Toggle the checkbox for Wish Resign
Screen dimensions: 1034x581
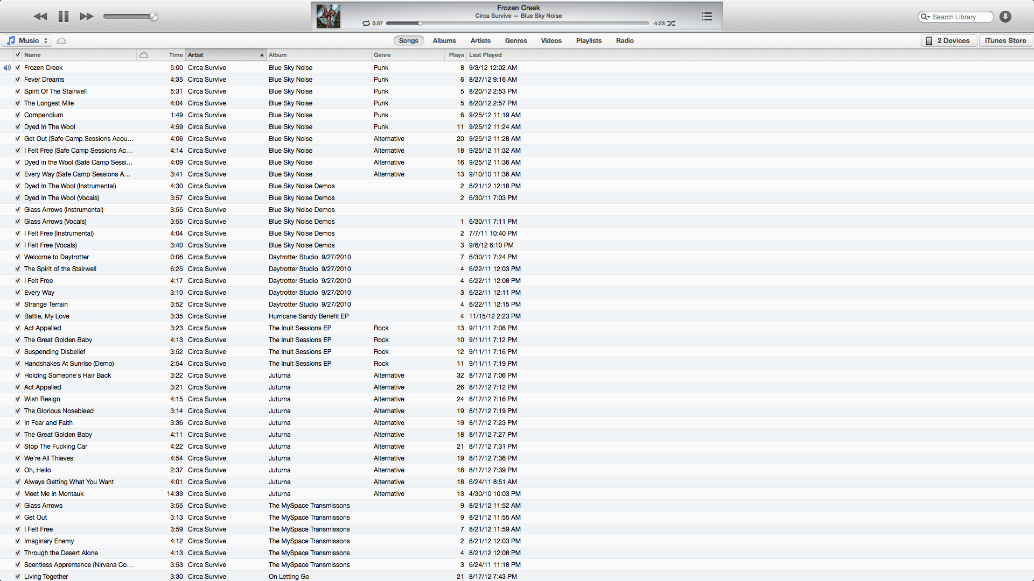(18, 399)
